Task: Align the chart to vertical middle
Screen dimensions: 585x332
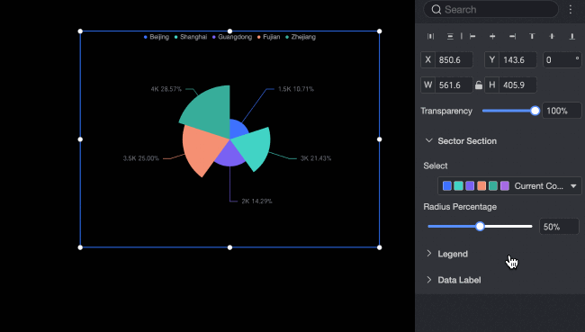Action: [552, 36]
